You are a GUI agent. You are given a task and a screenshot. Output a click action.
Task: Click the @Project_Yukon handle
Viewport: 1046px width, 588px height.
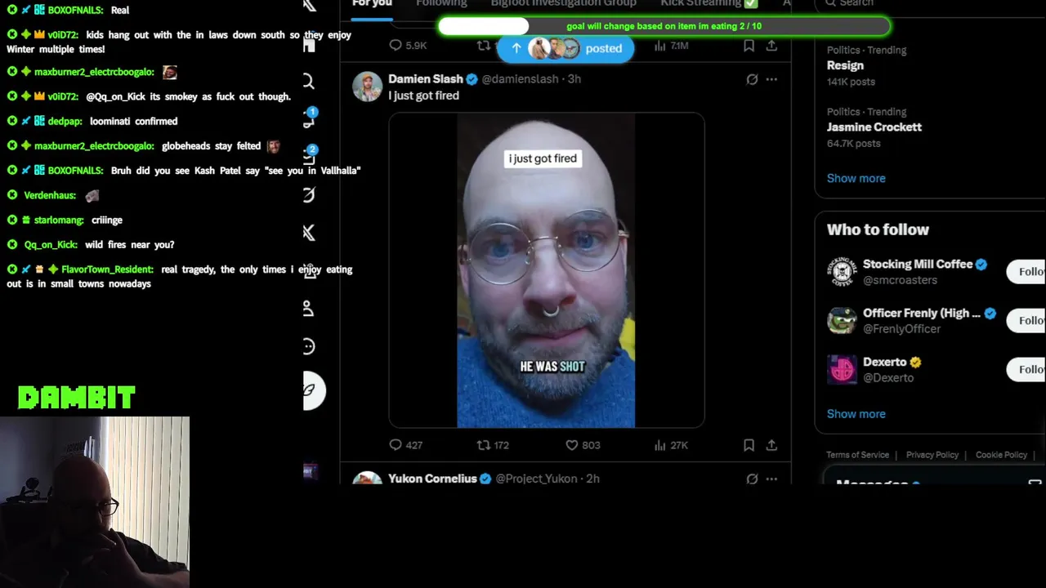pos(536,479)
